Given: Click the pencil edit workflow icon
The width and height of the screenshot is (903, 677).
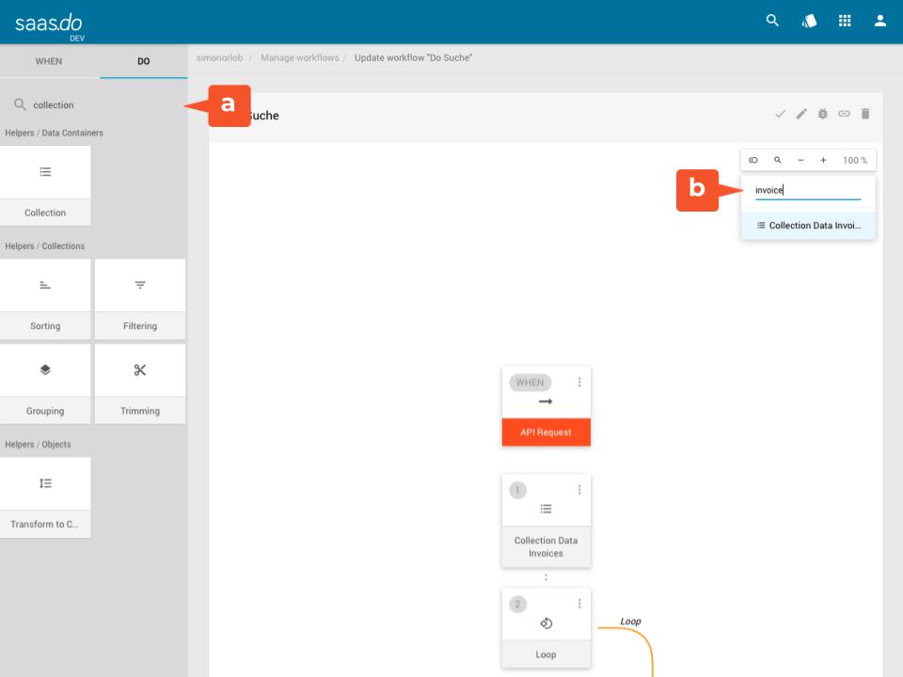Looking at the screenshot, I should 801,114.
